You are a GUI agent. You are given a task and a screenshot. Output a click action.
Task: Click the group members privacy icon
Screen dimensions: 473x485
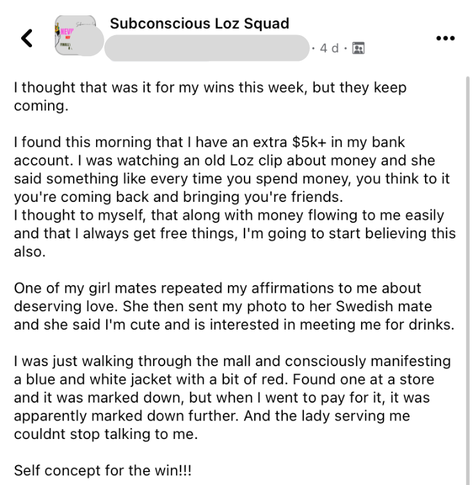(358, 48)
